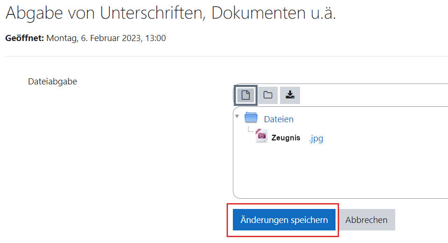Select the Zeugnis image file icon
This screenshot has height=243, width=448.
(261, 135)
